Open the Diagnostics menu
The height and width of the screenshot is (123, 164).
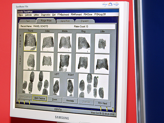46,15
